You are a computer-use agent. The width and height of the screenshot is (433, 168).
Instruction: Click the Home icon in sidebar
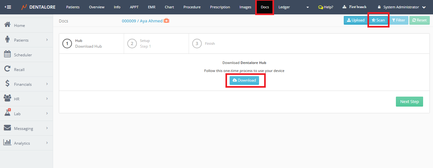pyautogui.click(x=7, y=25)
